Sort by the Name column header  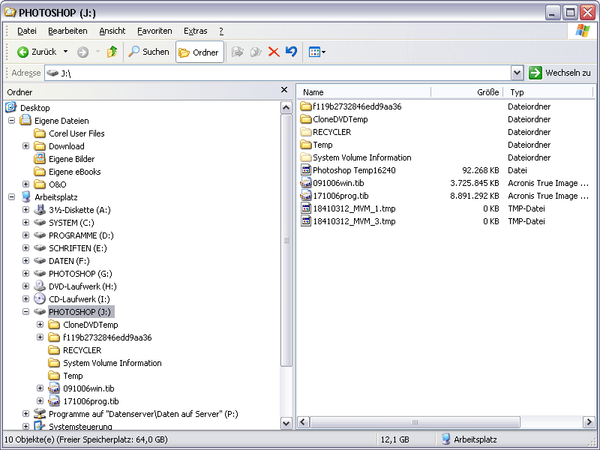[364, 92]
